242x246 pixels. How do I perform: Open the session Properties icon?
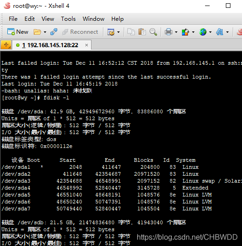[x=111, y=32]
